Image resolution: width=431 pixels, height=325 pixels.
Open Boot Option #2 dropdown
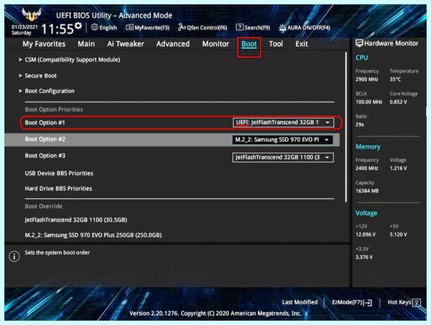282,140
